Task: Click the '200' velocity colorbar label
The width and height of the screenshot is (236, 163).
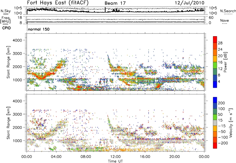Action: click(x=222, y=103)
